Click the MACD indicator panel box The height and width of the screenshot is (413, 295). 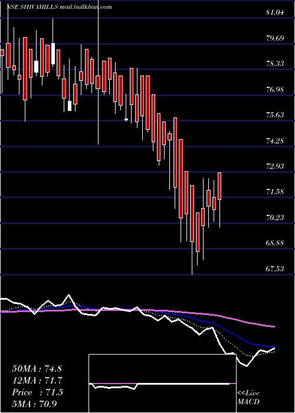click(162, 383)
